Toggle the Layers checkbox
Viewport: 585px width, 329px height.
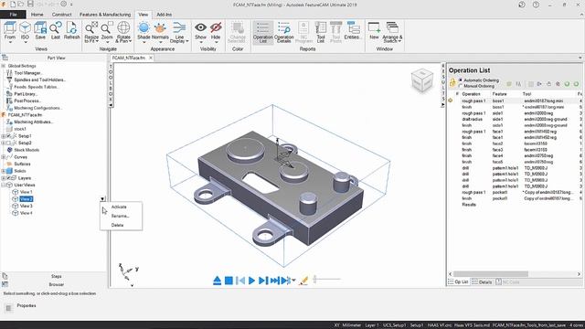(9, 178)
